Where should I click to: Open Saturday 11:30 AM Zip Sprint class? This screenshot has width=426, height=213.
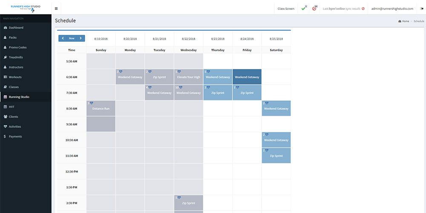point(276,155)
